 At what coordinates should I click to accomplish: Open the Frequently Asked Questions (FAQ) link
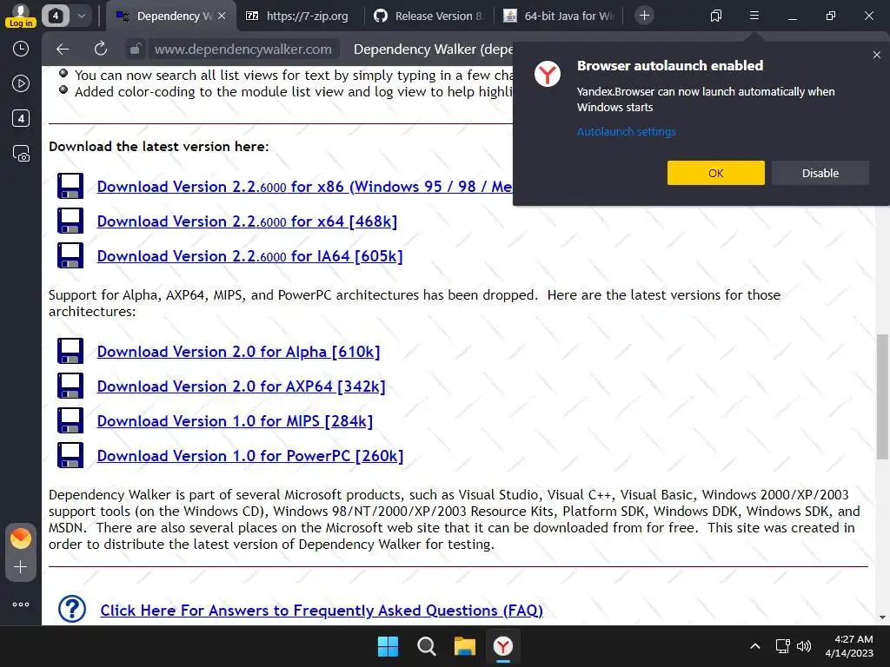pos(322,611)
